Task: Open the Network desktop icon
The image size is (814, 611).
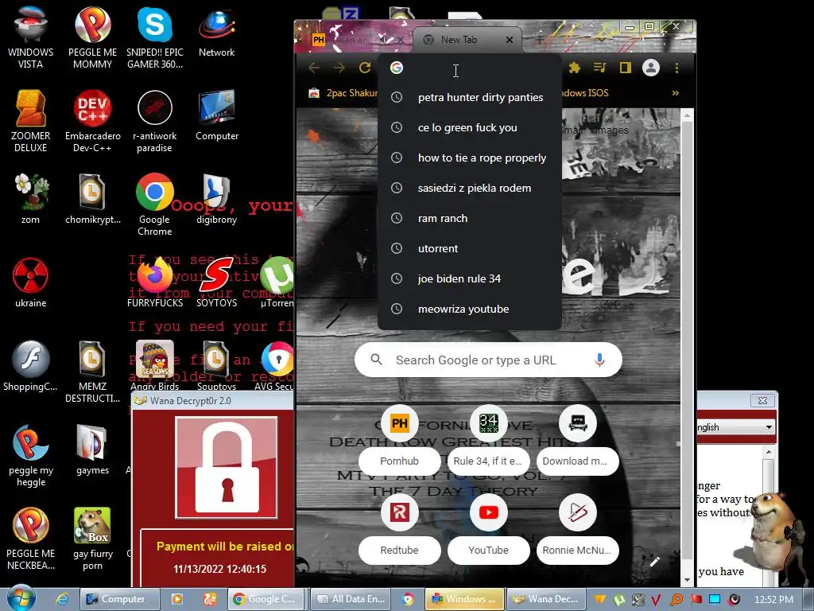Action: tap(216, 32)
